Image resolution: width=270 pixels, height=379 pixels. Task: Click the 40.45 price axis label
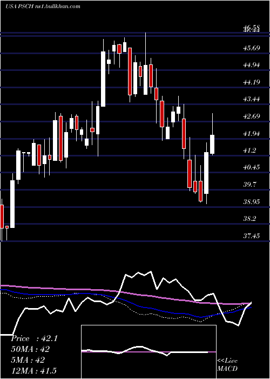pyautogui.click(x=251, y=167)
